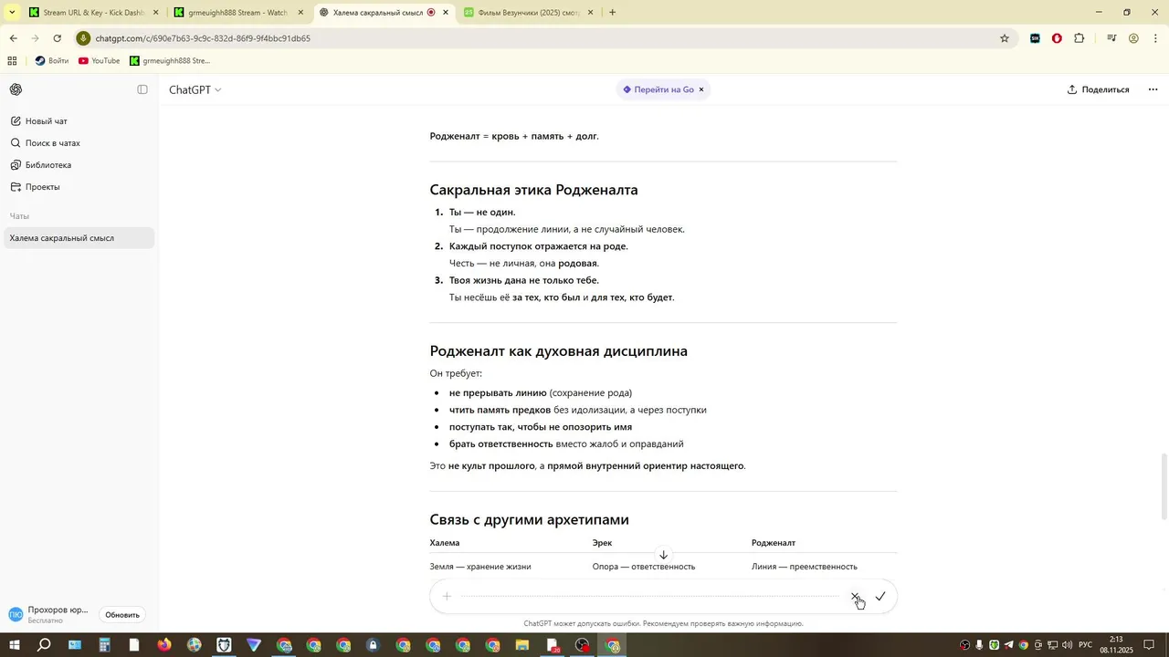This screenshot has height=657, width=1169.
Task: Switch to the Фильмы Везунчики (2025) tab
Action: click(527, 13)
